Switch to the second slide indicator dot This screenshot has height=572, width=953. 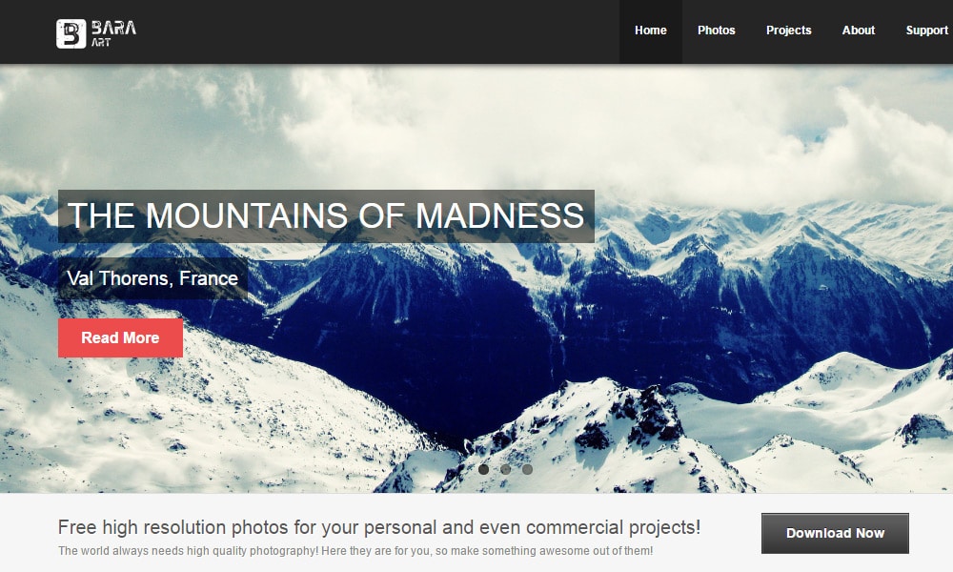pos(506,469)
